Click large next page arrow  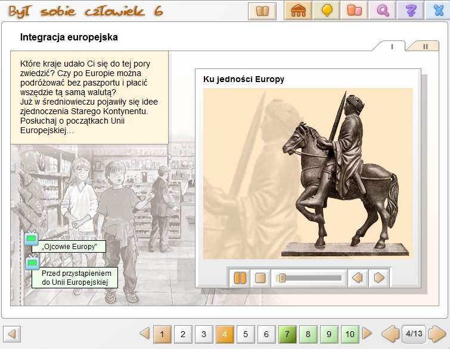(x=437, y=334)
